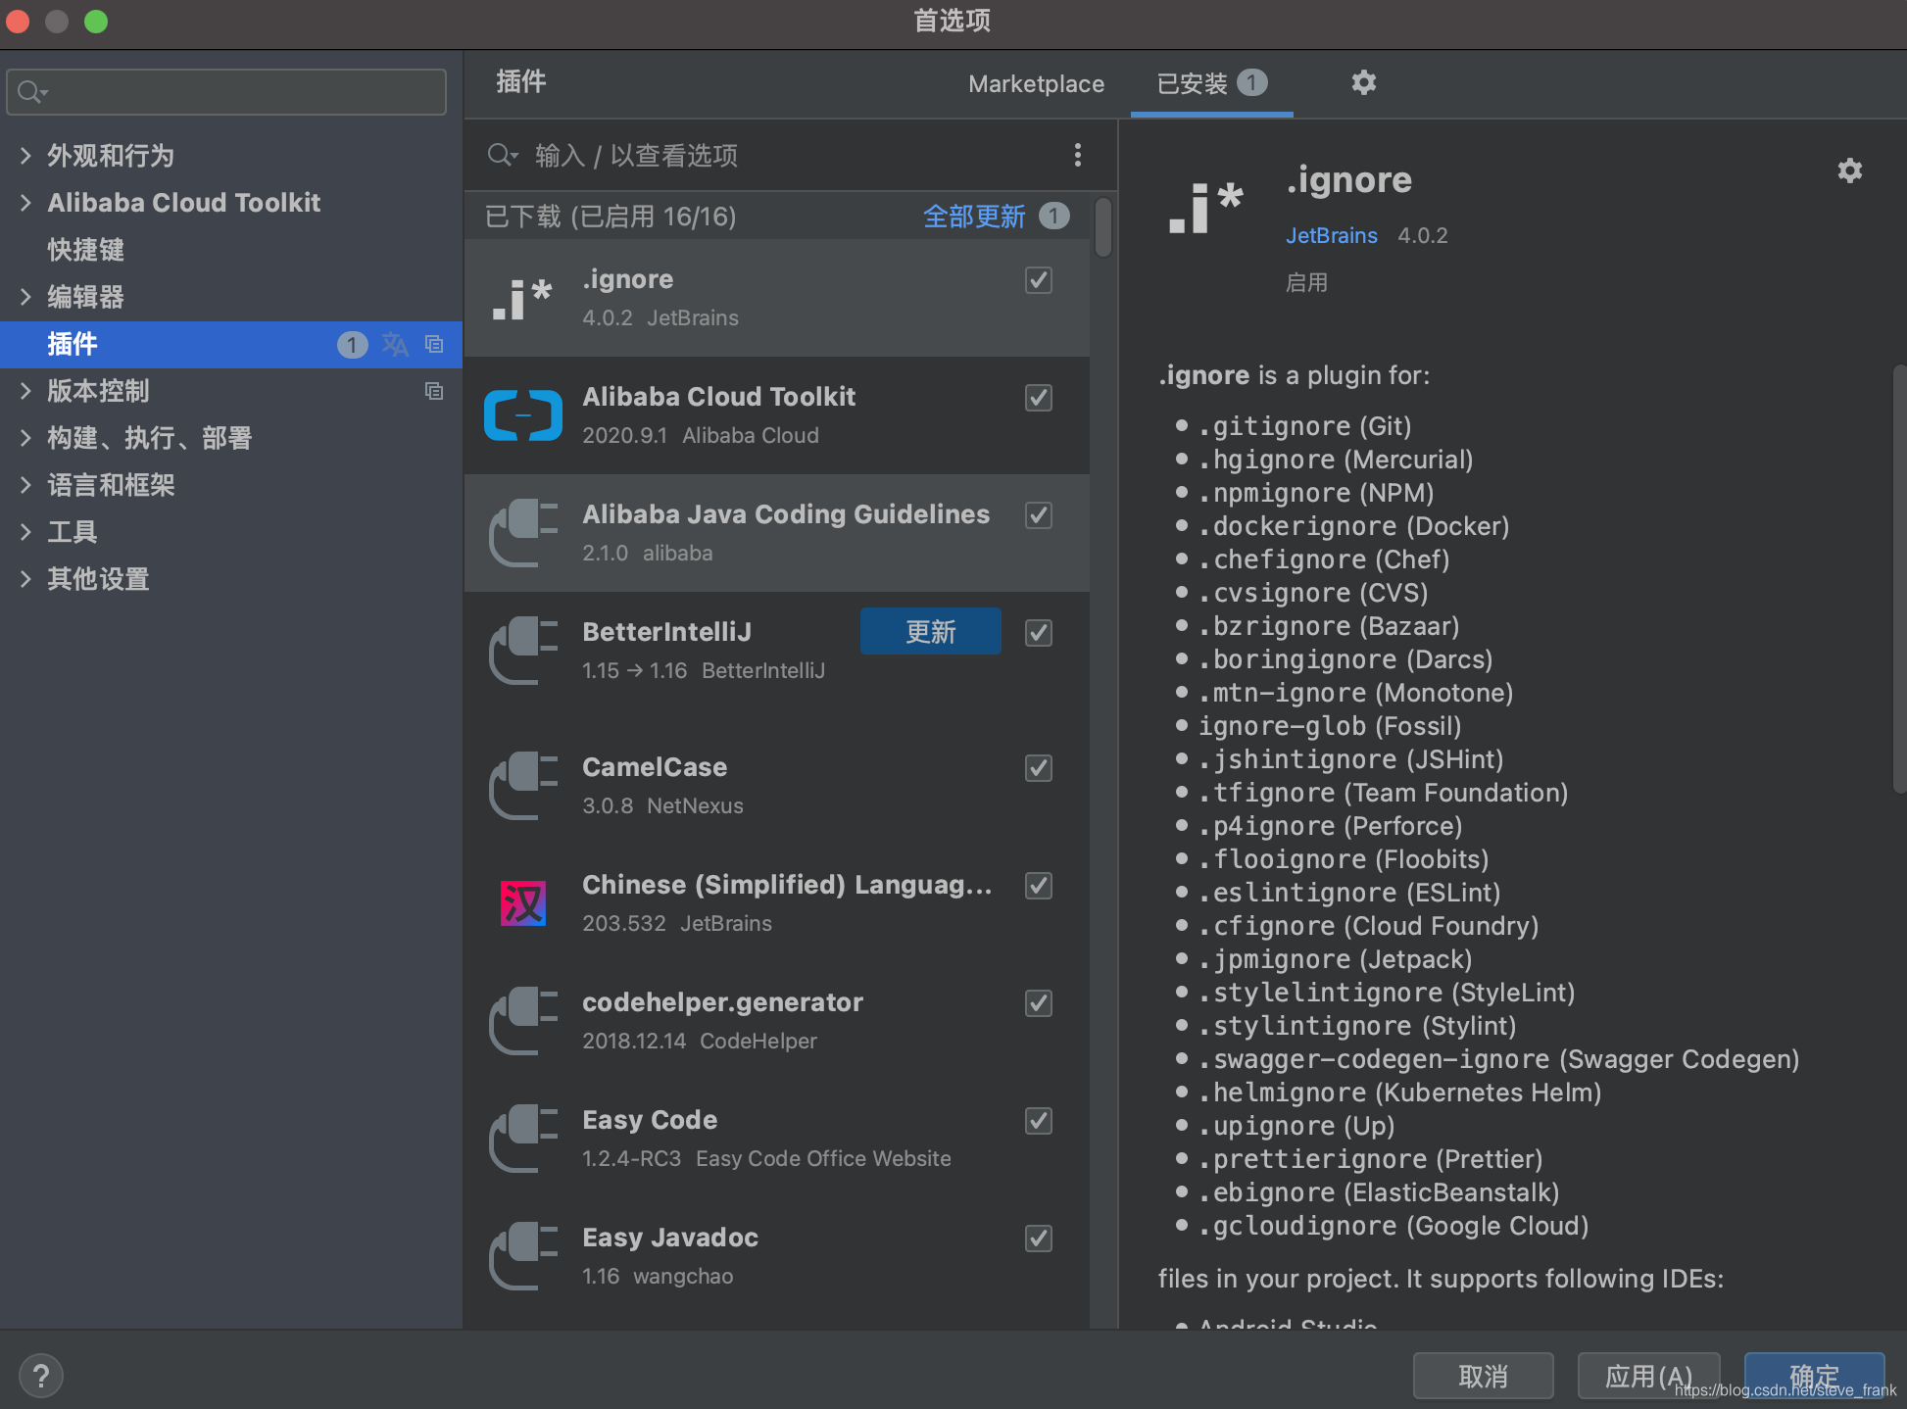Uncheck Chinese (Simplified) Language pack

(1039, 886)
